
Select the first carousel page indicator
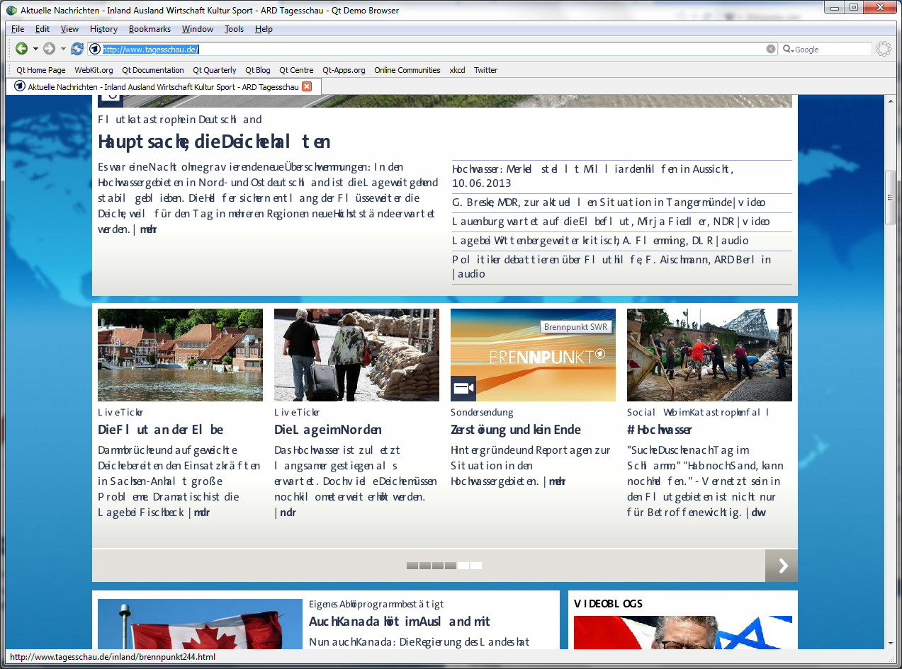point(412,566)
